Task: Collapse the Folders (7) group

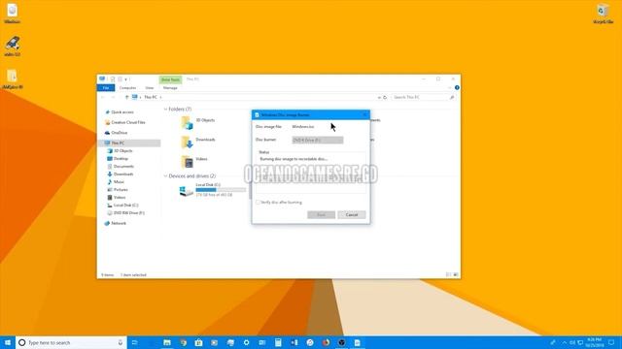Action: (x=166, y=110)
